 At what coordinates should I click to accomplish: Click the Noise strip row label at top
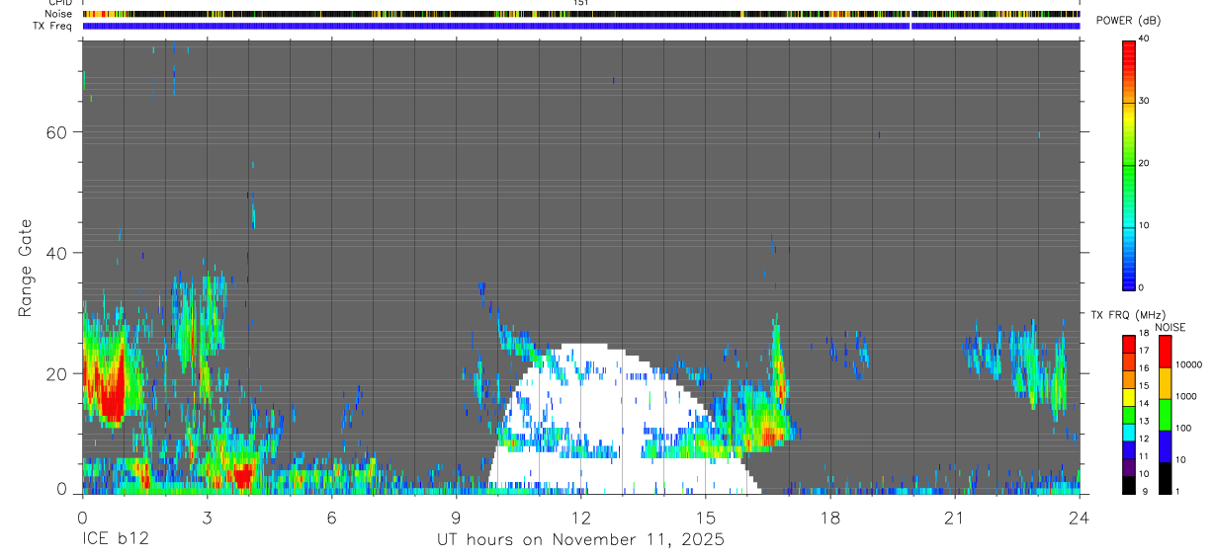[58, 14]
